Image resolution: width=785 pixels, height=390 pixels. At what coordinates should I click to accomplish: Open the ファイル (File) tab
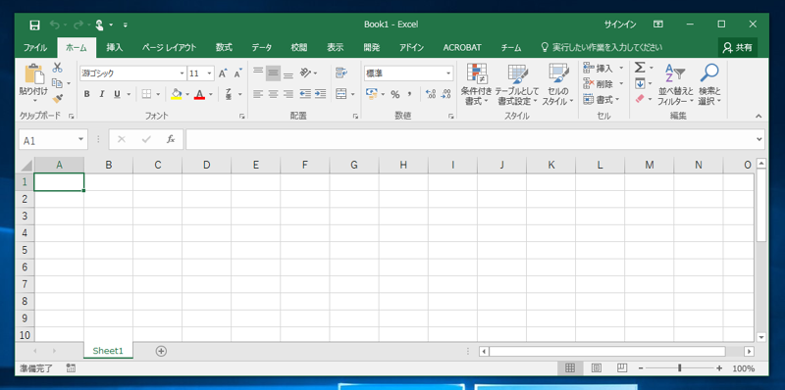pos(35,48)
